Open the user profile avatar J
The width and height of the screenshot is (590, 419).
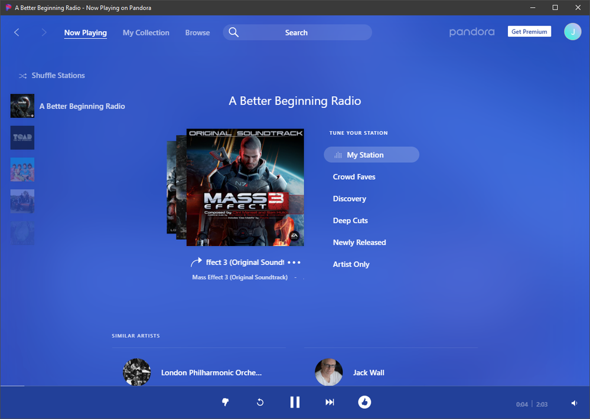click(572, 32)
